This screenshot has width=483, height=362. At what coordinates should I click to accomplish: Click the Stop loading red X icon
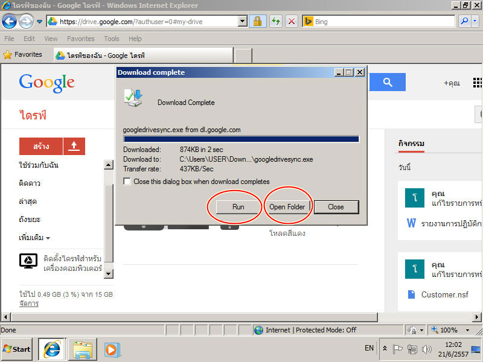point(292,22)
